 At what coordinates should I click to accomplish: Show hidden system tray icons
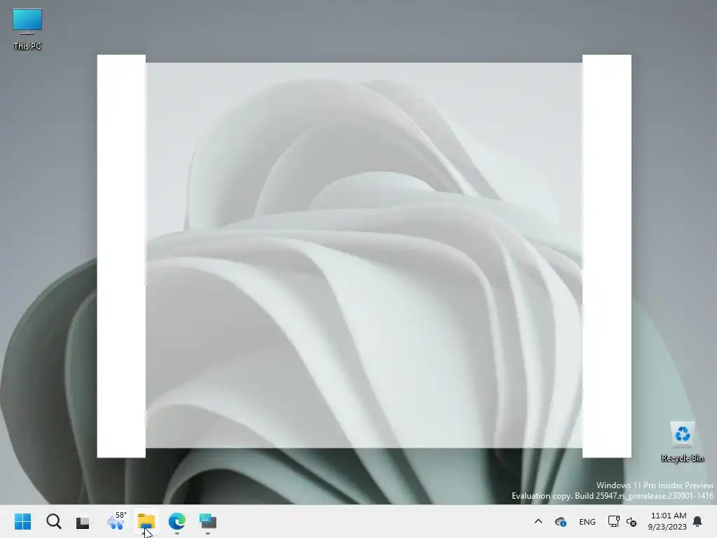538,521
